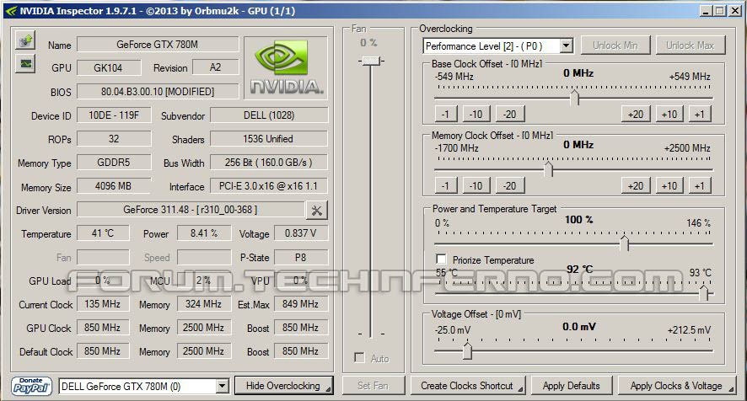Viewport: 747px width, 401px height.
Task: Click the GPU field GK104
Action: click(x=109, y=67)
